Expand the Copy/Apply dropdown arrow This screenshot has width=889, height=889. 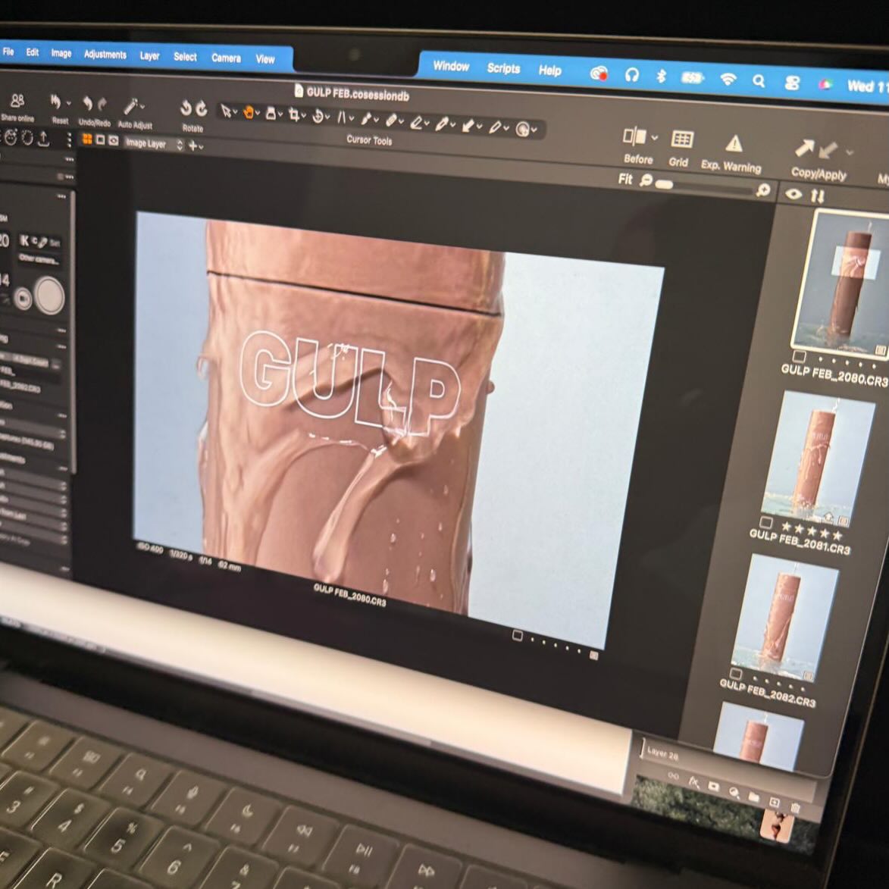pyautogui.click(x=849, y=152)
